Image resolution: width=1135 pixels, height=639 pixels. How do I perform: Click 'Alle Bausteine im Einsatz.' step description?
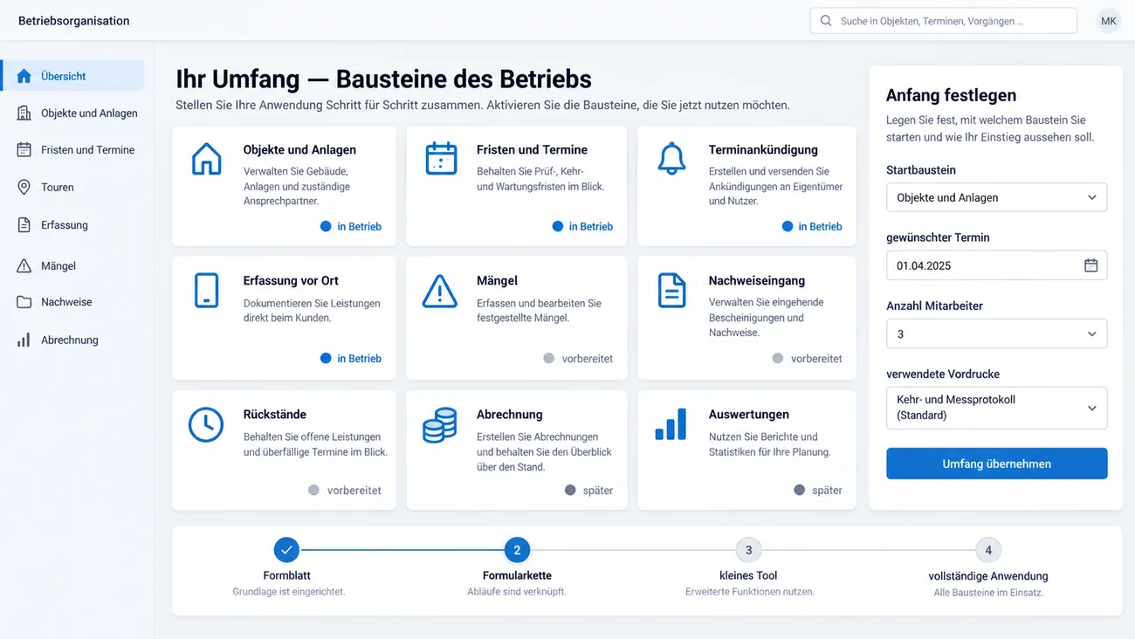[988, 593]
